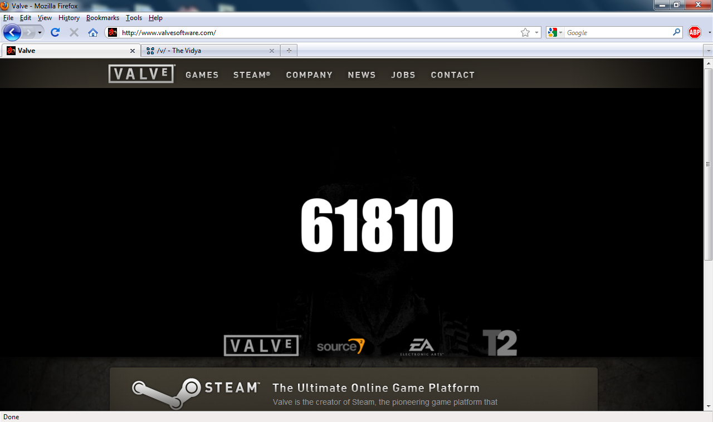Click the Home icon in the toolbar
This screenshot has width=713, height=422.
[x=93, y=32]
